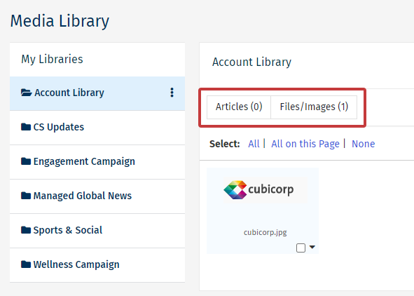Switch to the Articles (0) tab

[239, 107]
